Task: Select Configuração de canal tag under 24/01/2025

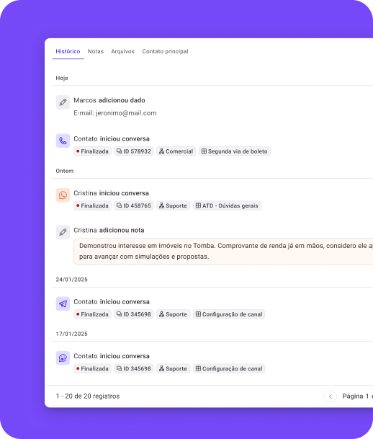Action: [229, 314]
